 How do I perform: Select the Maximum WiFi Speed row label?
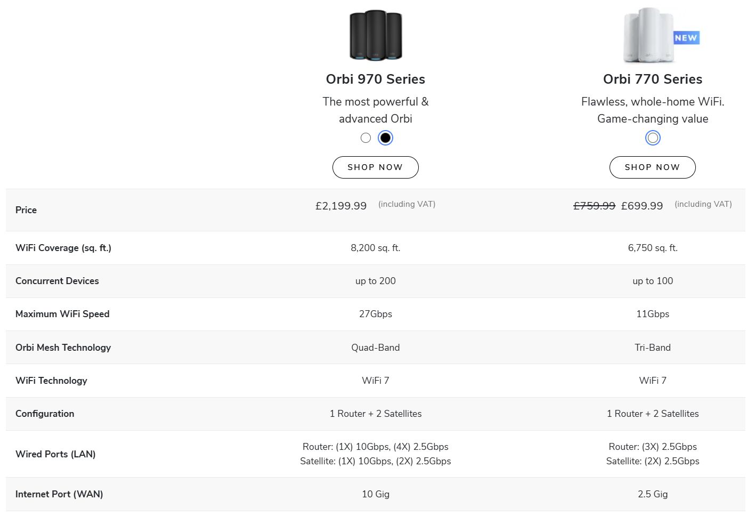[x=62, y=314]
